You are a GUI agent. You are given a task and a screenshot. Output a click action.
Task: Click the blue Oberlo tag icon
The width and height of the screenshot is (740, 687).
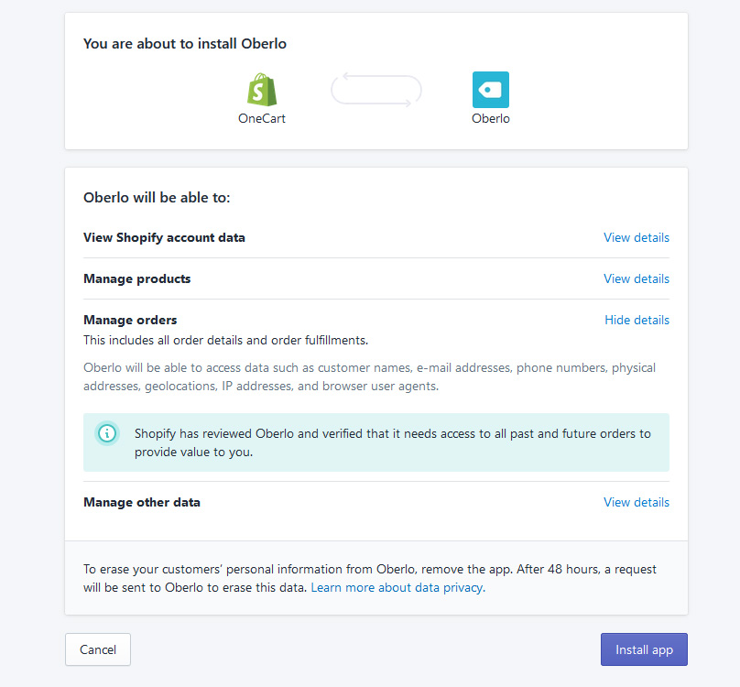(491, 90)
